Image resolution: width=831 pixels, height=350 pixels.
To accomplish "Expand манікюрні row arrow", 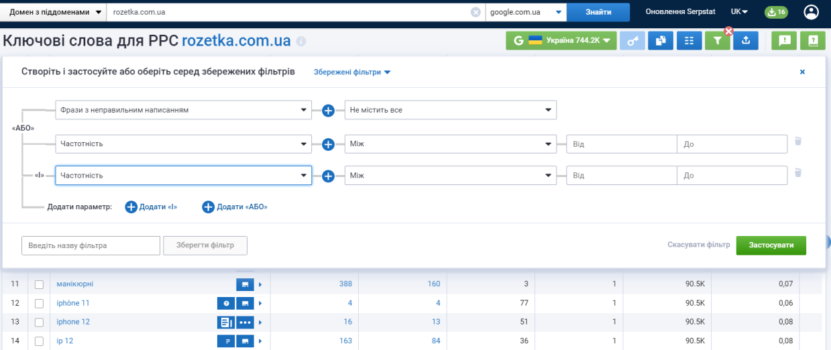I will click(x=260, y=284).
